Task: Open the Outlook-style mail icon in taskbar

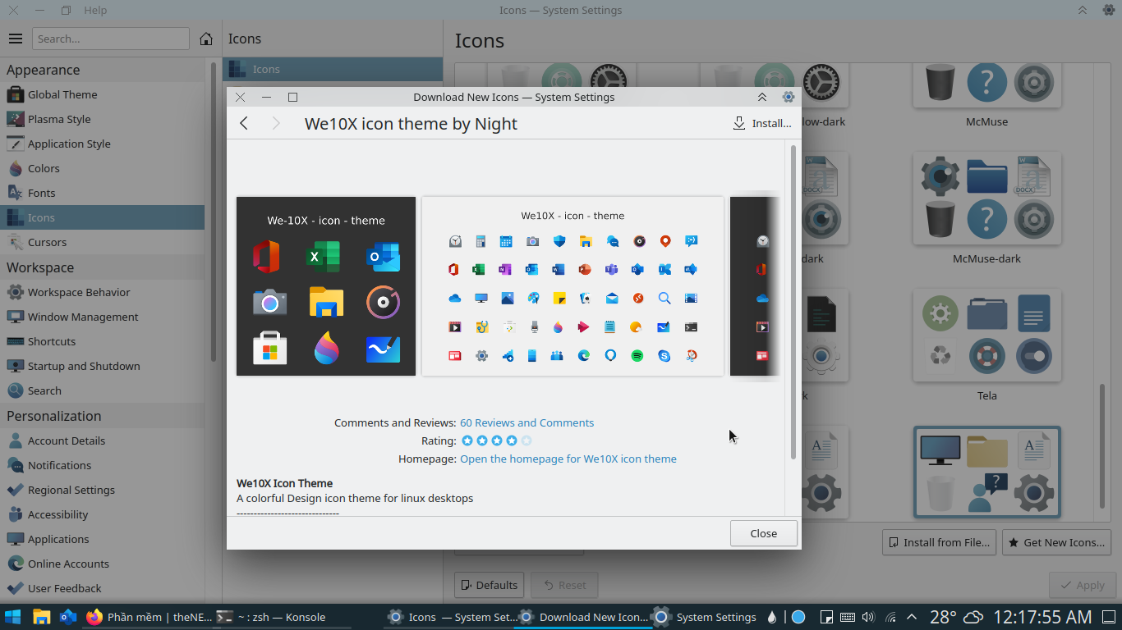Action: (68, 617)
